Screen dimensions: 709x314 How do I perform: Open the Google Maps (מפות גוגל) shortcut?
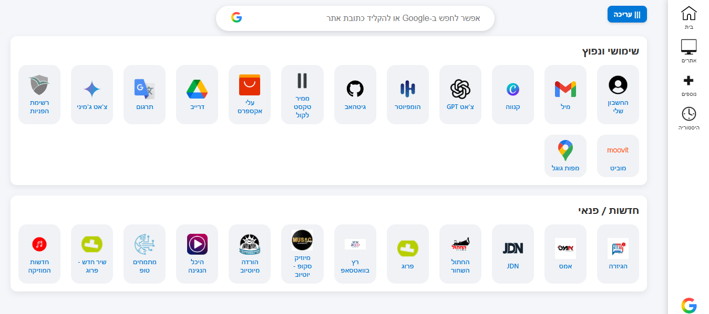(566, 156)
